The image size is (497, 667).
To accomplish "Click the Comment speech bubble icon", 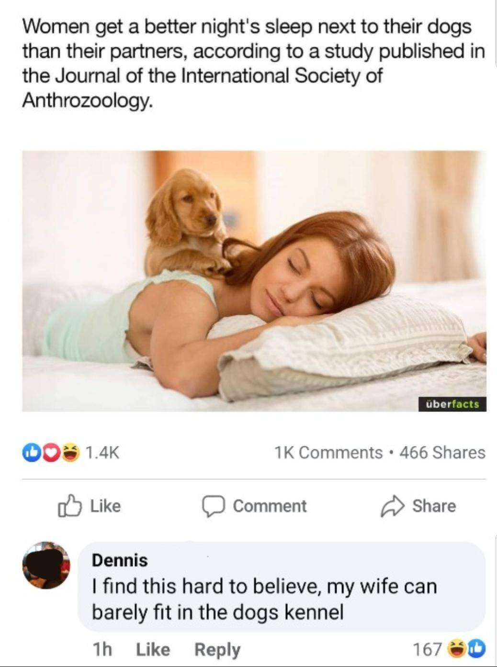I will pos(213,507).
